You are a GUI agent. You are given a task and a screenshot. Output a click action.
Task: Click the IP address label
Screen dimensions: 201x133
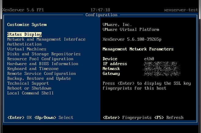[x=115, y=64]
